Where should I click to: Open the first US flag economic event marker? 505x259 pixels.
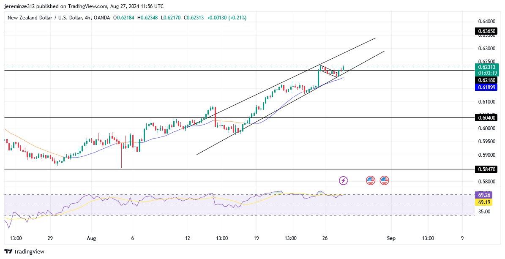click(371, 180)
